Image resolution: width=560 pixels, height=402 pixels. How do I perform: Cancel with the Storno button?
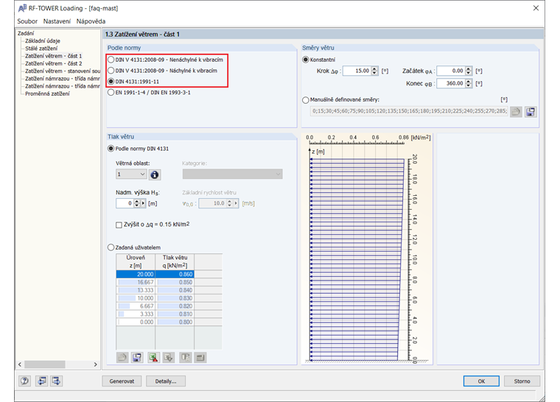pos(522,381)
